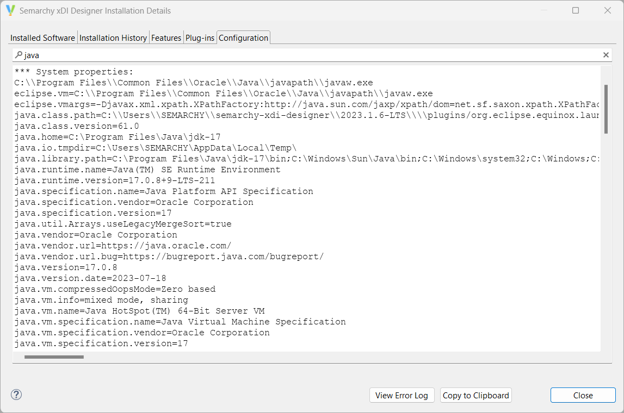624x413 pixels.
Task: Select the Features tab
Action: [166, 37]
